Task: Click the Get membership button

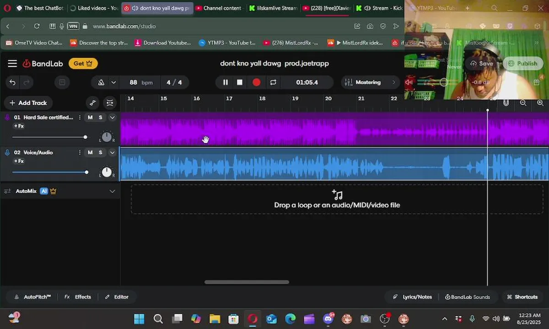Action: click(83, 64)
